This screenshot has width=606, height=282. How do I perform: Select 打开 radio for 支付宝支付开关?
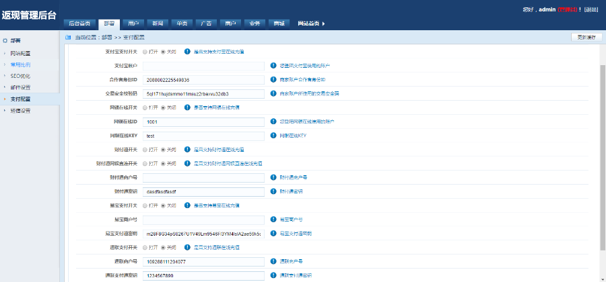145,52
